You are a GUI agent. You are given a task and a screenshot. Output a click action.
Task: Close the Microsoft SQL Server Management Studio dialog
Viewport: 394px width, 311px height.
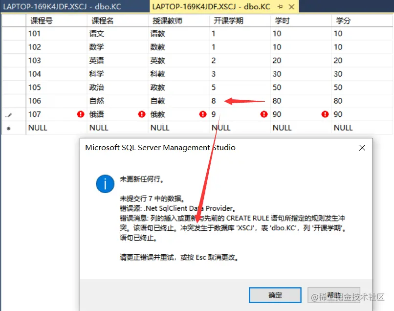(x=362, y=148)
